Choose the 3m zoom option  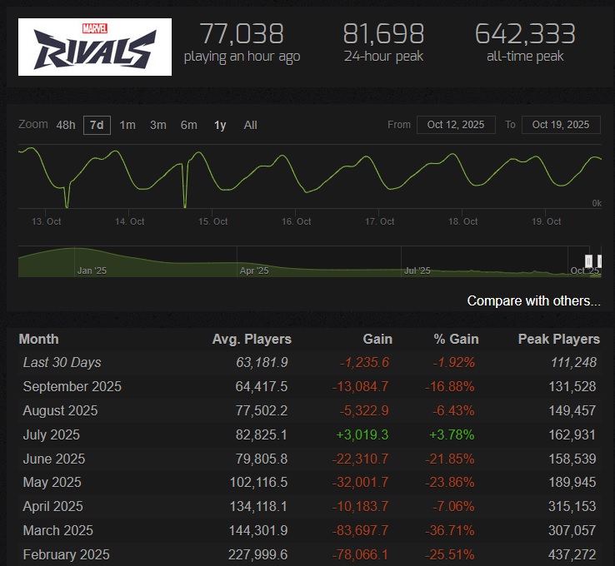(158, 125)
